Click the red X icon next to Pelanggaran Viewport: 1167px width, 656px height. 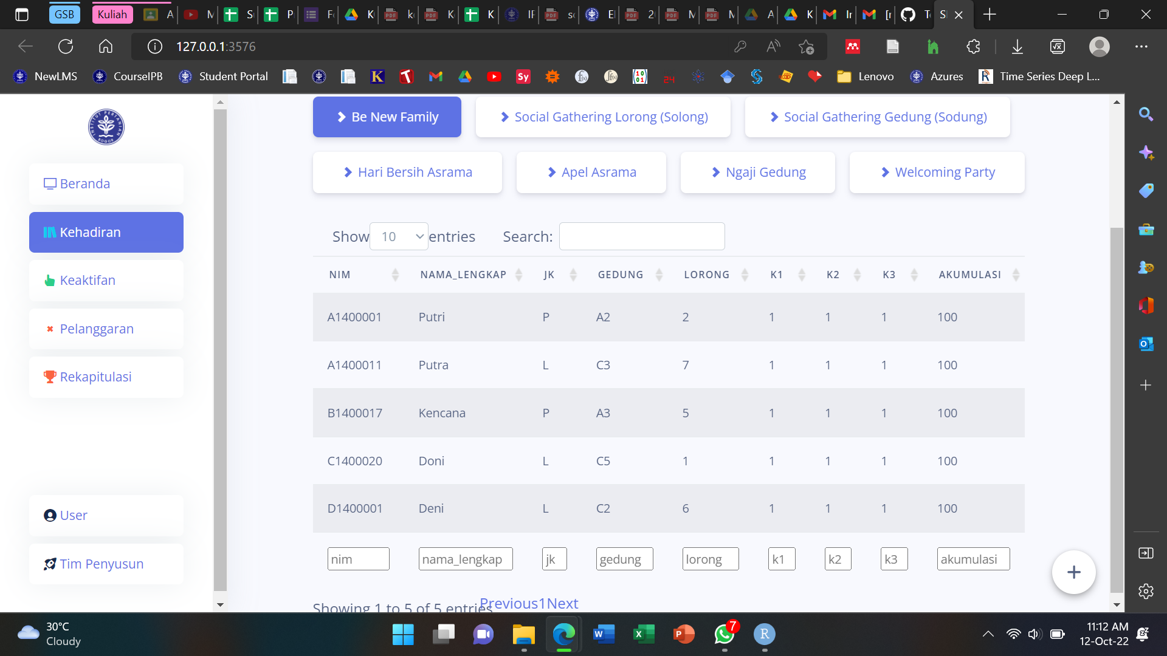(x=50, y=329)
